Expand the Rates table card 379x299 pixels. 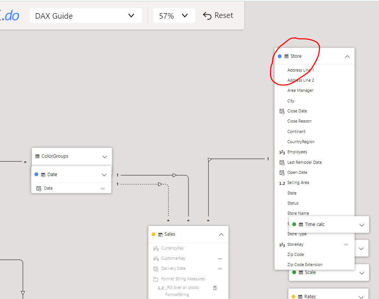(x=361, y=297)
